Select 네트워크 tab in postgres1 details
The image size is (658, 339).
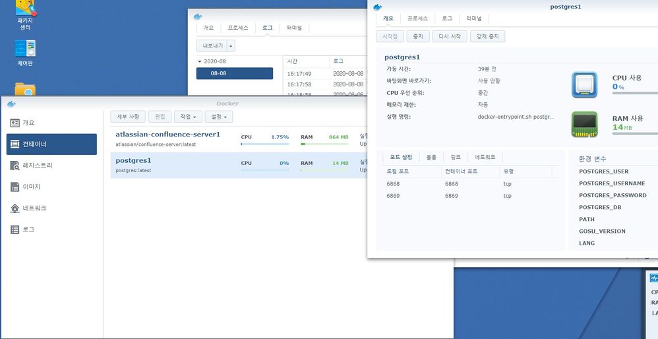485,158
